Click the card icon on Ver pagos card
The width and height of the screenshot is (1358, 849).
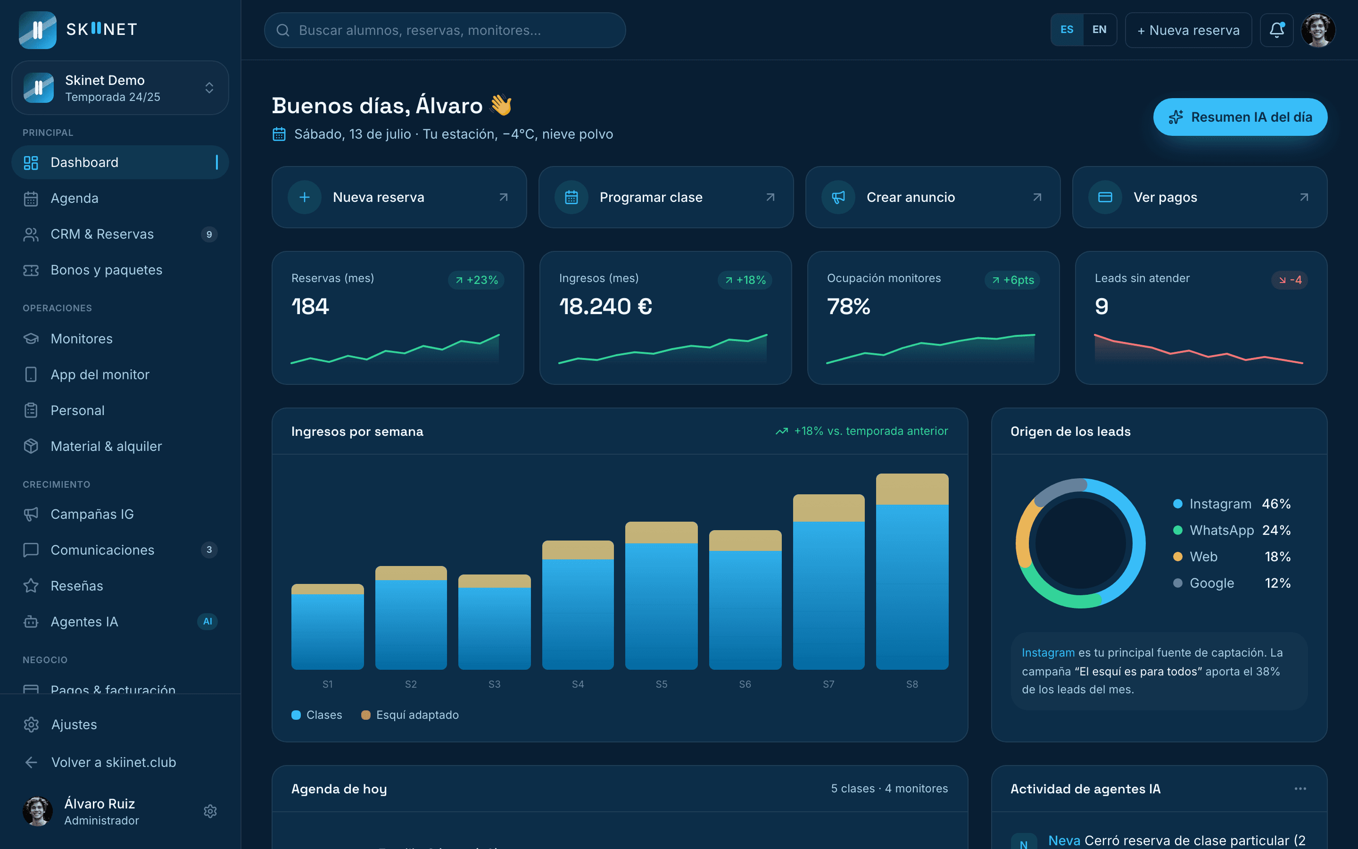tap(1105, 197)
